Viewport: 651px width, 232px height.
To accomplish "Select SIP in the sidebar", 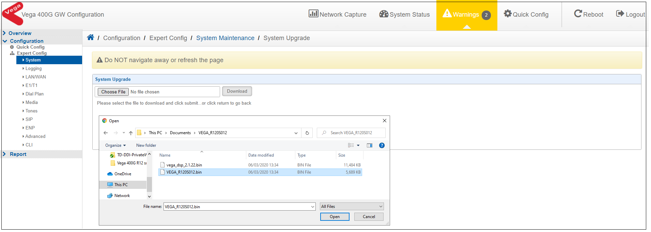I will [x=29, y=120].
